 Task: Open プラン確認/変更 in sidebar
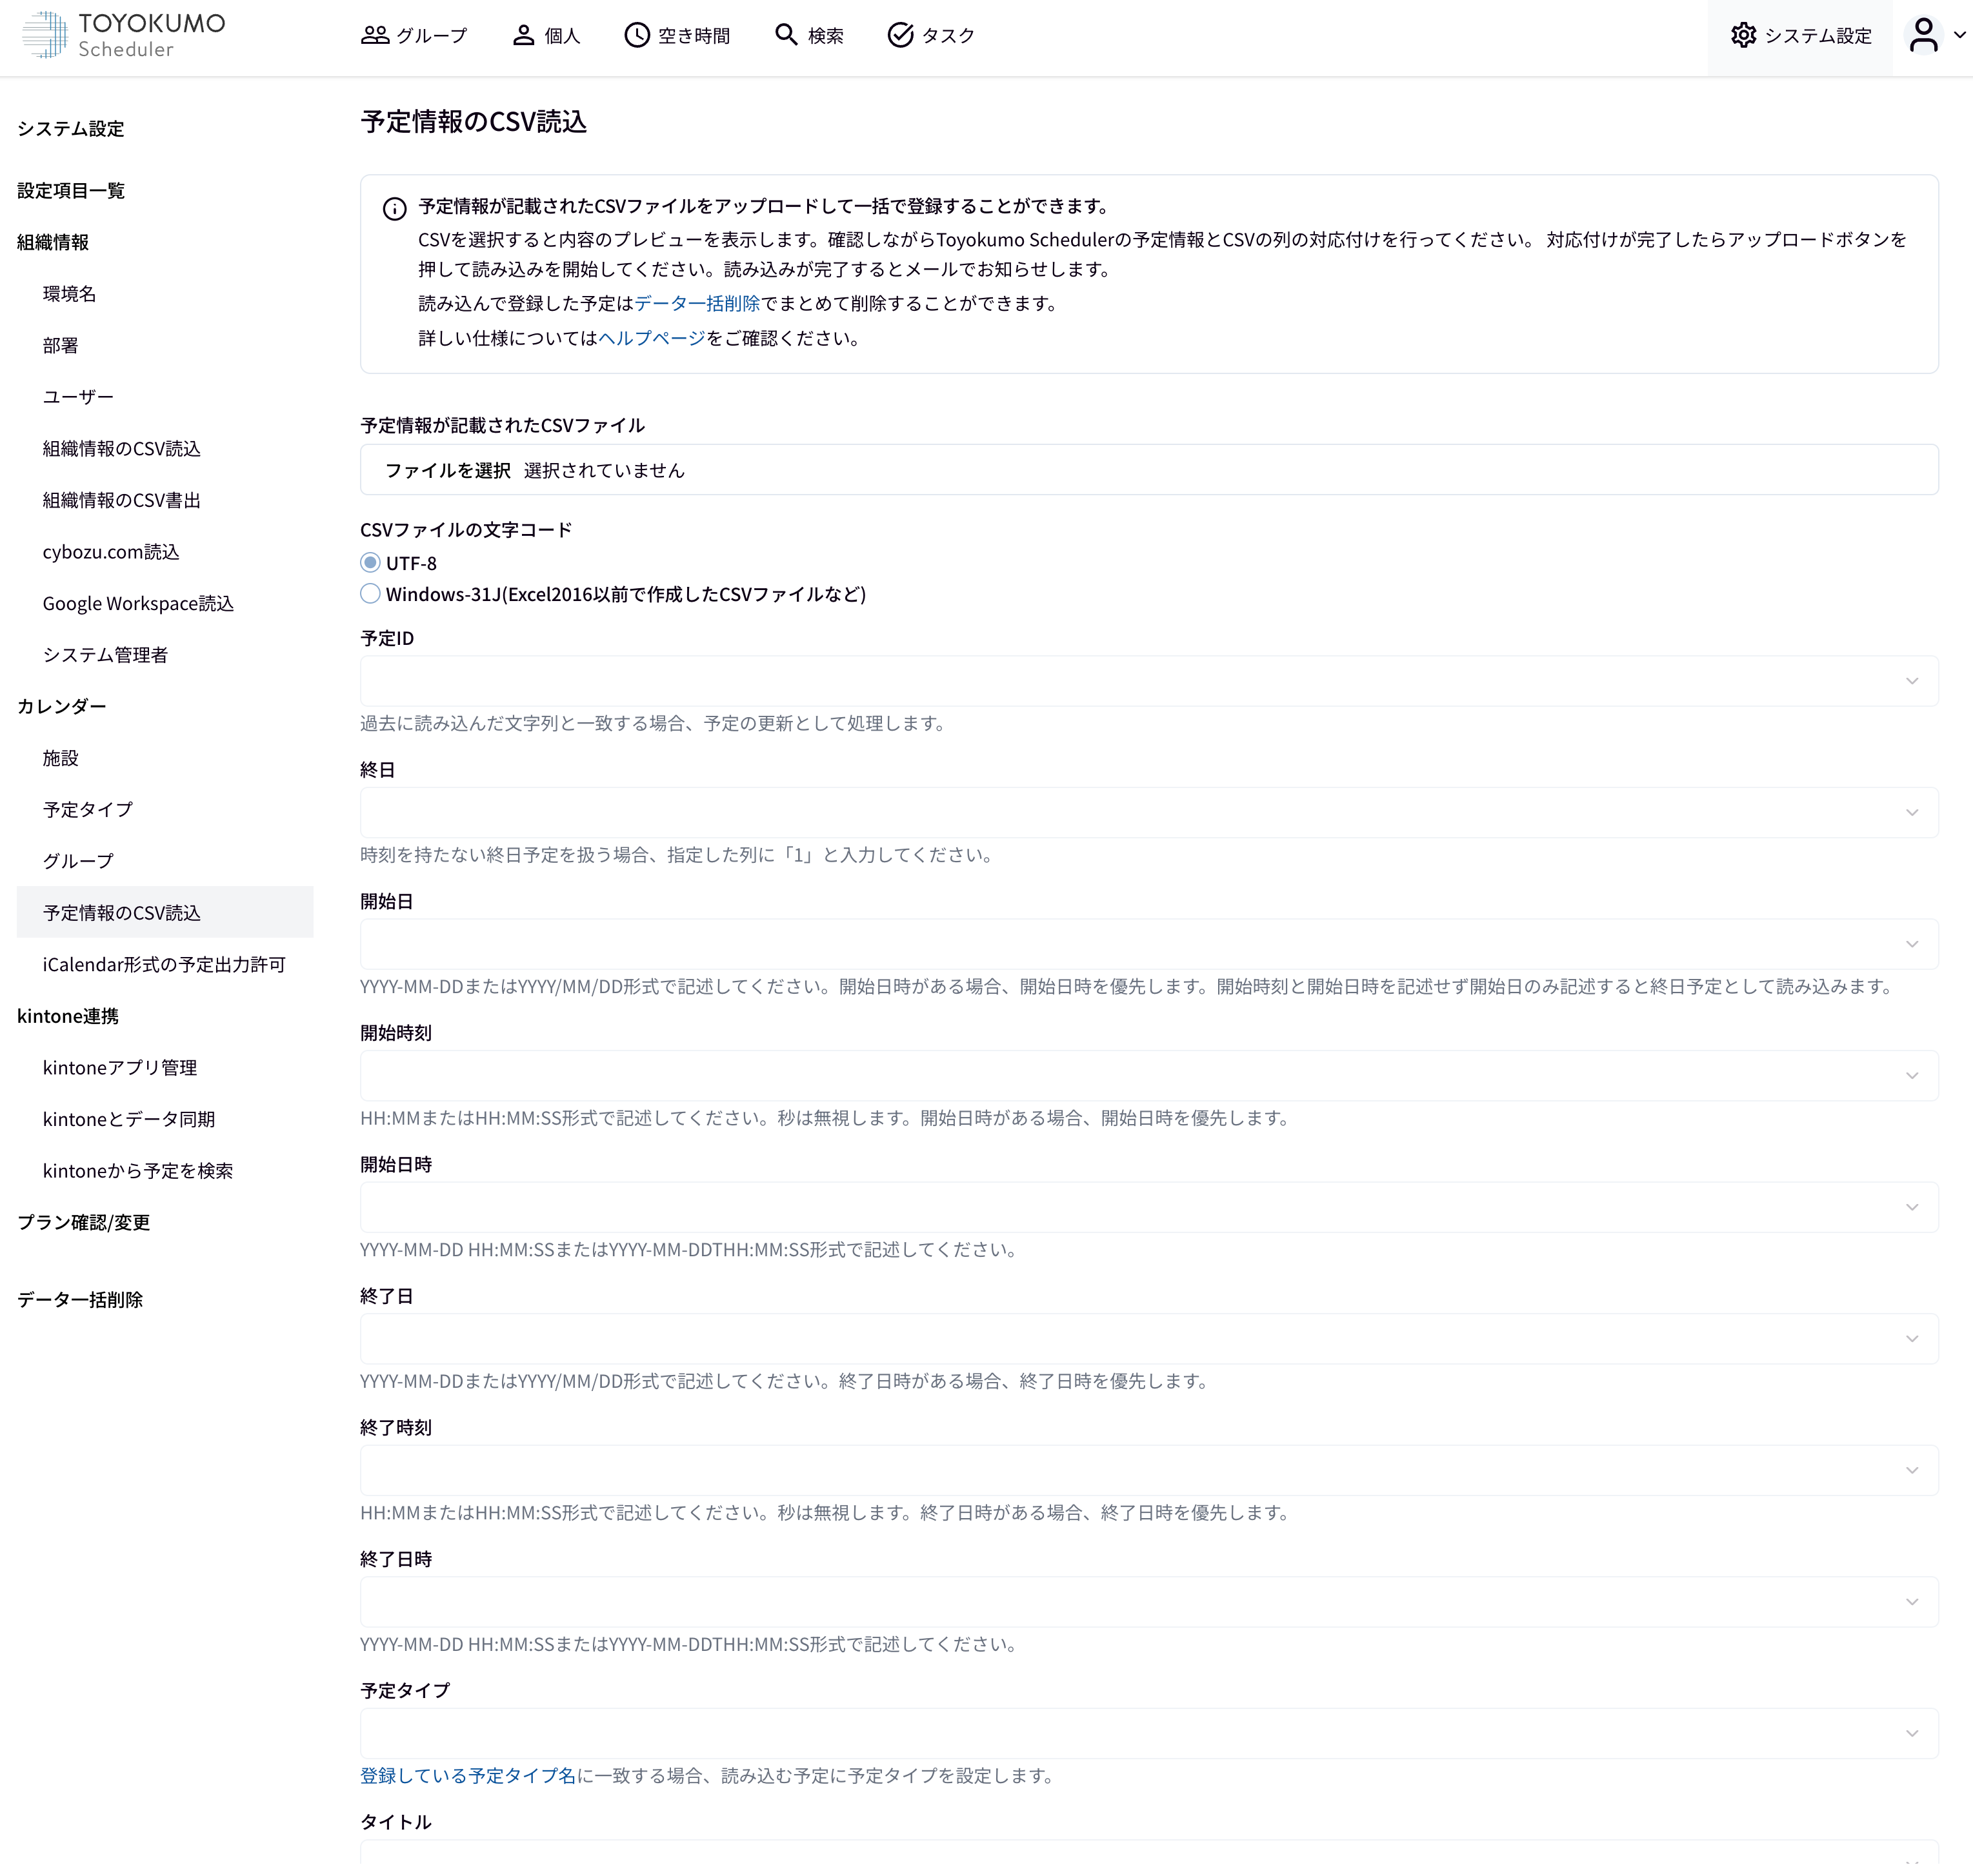click(83, 1222)
